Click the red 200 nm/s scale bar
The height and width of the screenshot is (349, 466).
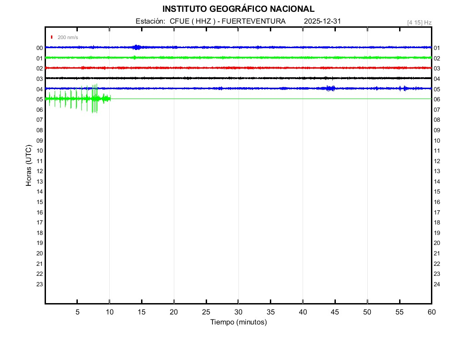click(x=52, y=37)
